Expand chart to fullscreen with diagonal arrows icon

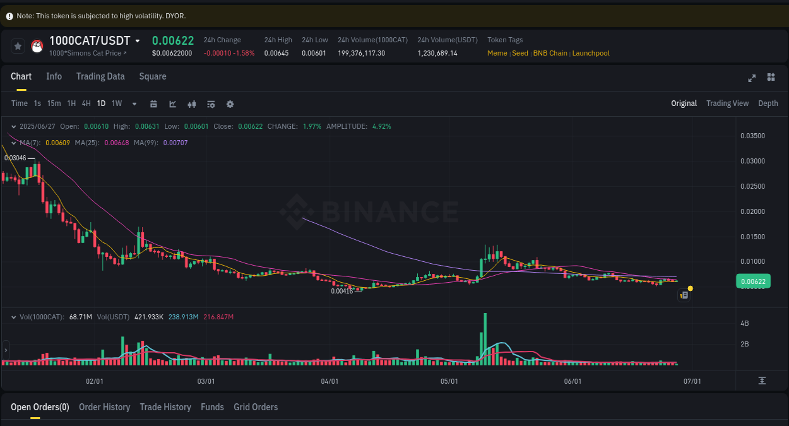pos(752,78)
